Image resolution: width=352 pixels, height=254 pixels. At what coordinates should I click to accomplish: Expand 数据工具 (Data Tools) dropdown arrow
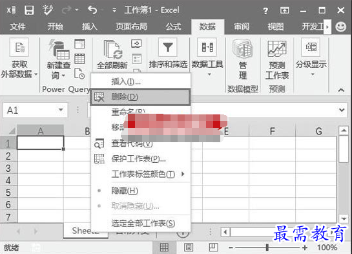click(209, 74)
